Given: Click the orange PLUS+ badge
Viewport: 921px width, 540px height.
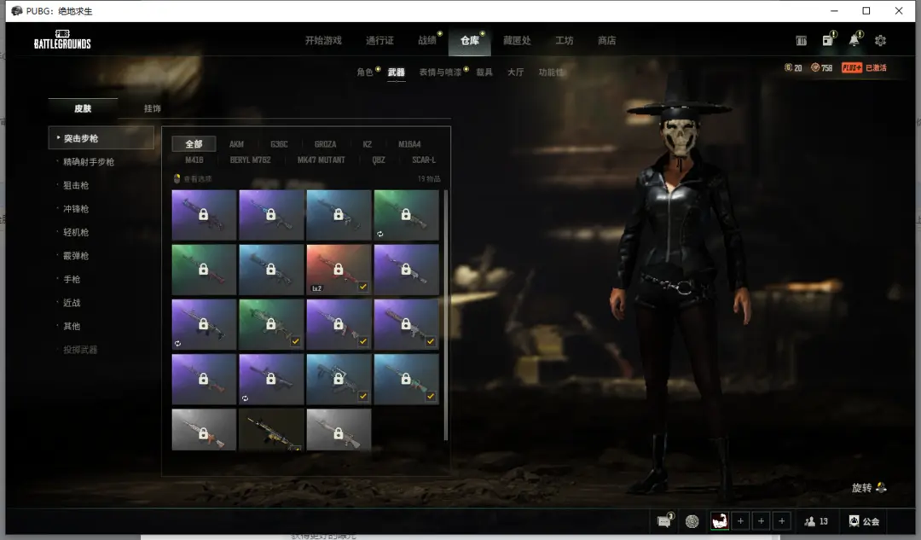Looking at the screenshot, I should click(852, 67).
